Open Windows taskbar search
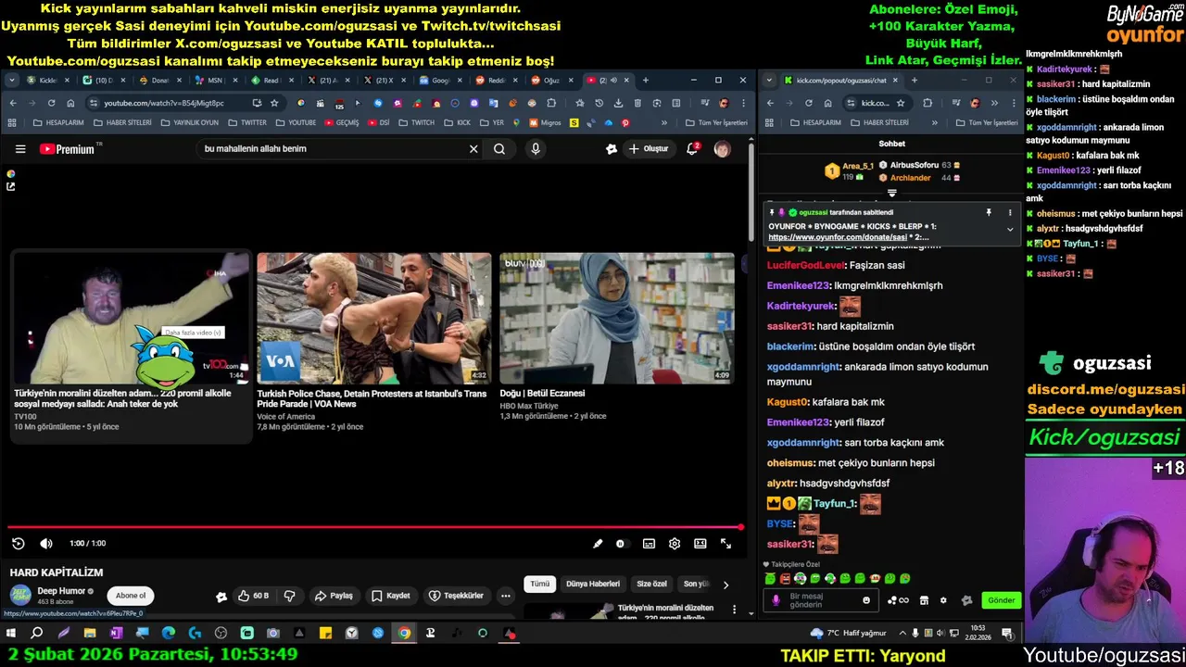The image size is (1186, 667). pos(37,634)
